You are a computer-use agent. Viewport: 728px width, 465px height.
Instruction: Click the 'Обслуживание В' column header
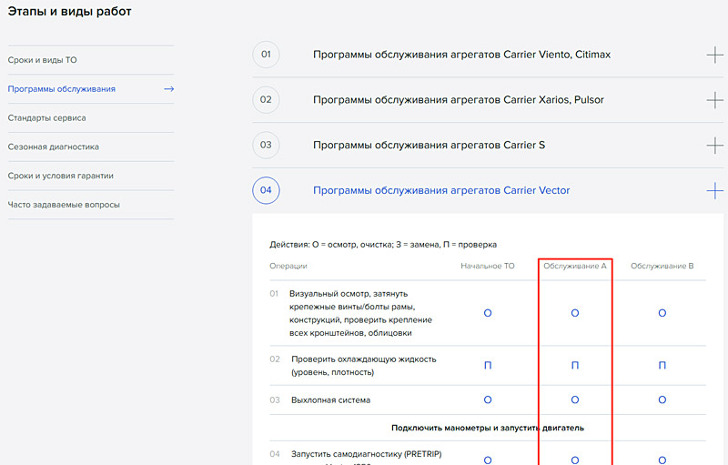click(x=662, y=266)
